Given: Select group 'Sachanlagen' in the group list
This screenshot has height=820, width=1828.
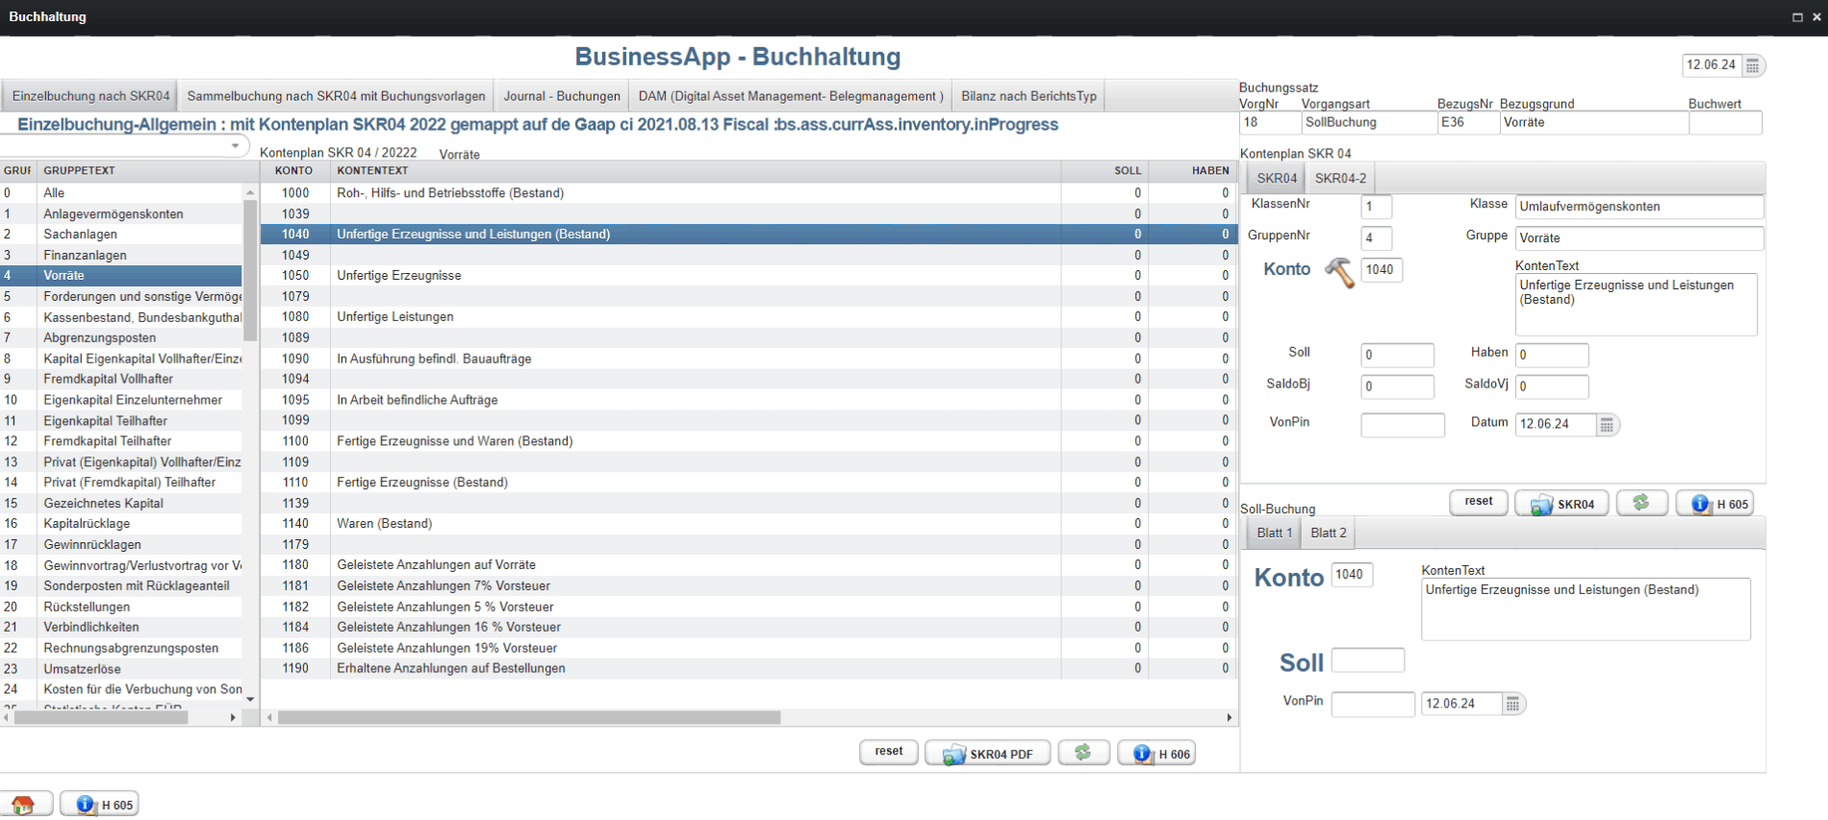Looking at the screenshot, I should pos(121,235).
